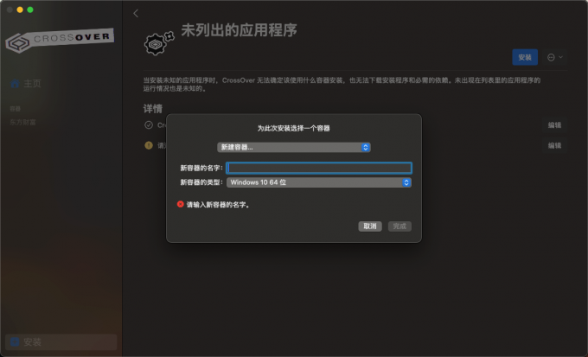Click the 完成 button
The height and width of the screenshot is (357, 588).
point(399,226)
